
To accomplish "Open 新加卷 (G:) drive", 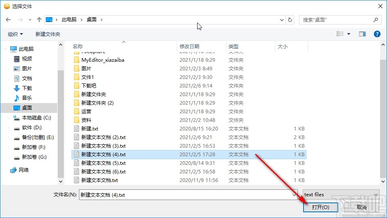I will 34,157.
